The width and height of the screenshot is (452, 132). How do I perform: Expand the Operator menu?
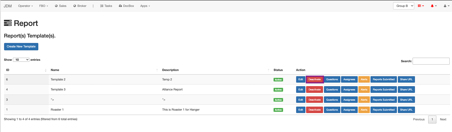coord(25,6)
